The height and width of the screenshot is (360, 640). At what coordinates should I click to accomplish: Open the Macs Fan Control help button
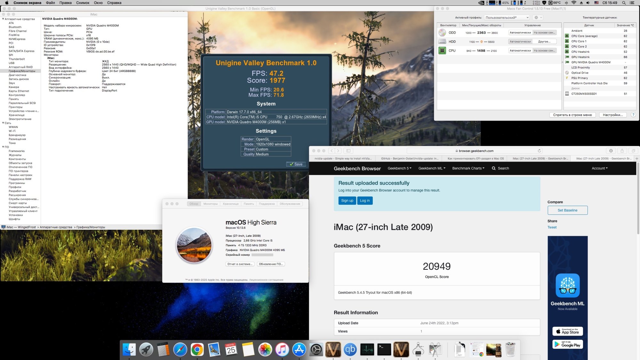633,115
